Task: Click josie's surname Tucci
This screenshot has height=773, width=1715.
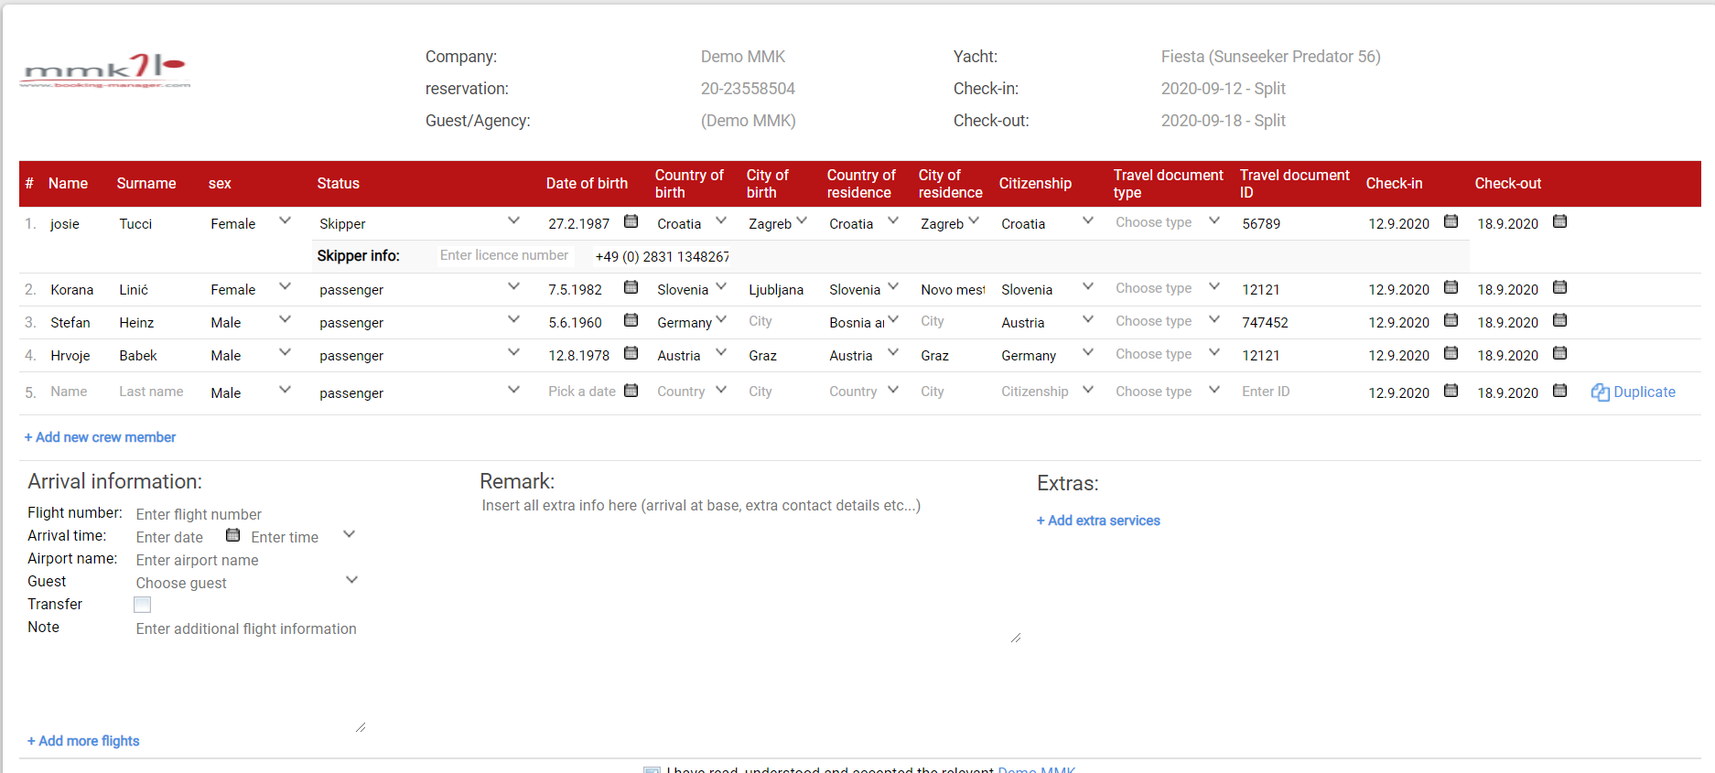Action: tap(135, 224)
